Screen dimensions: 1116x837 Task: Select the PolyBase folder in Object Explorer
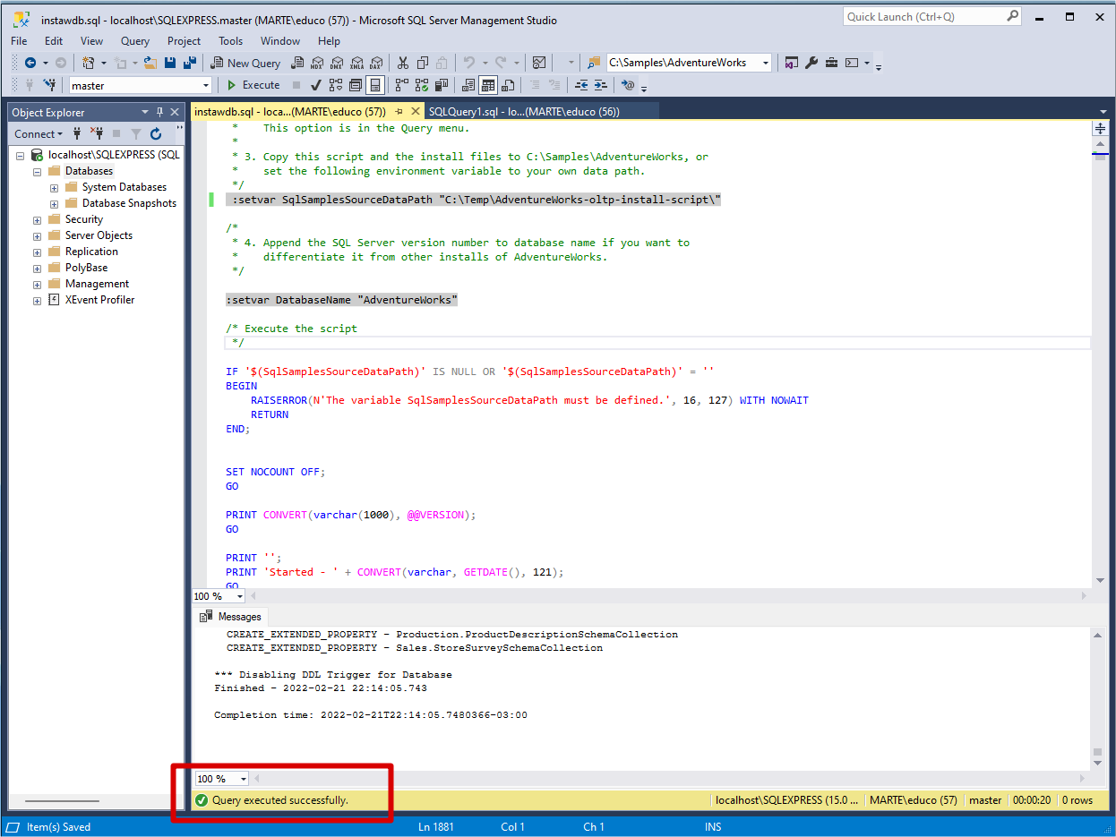coord(86,268)
